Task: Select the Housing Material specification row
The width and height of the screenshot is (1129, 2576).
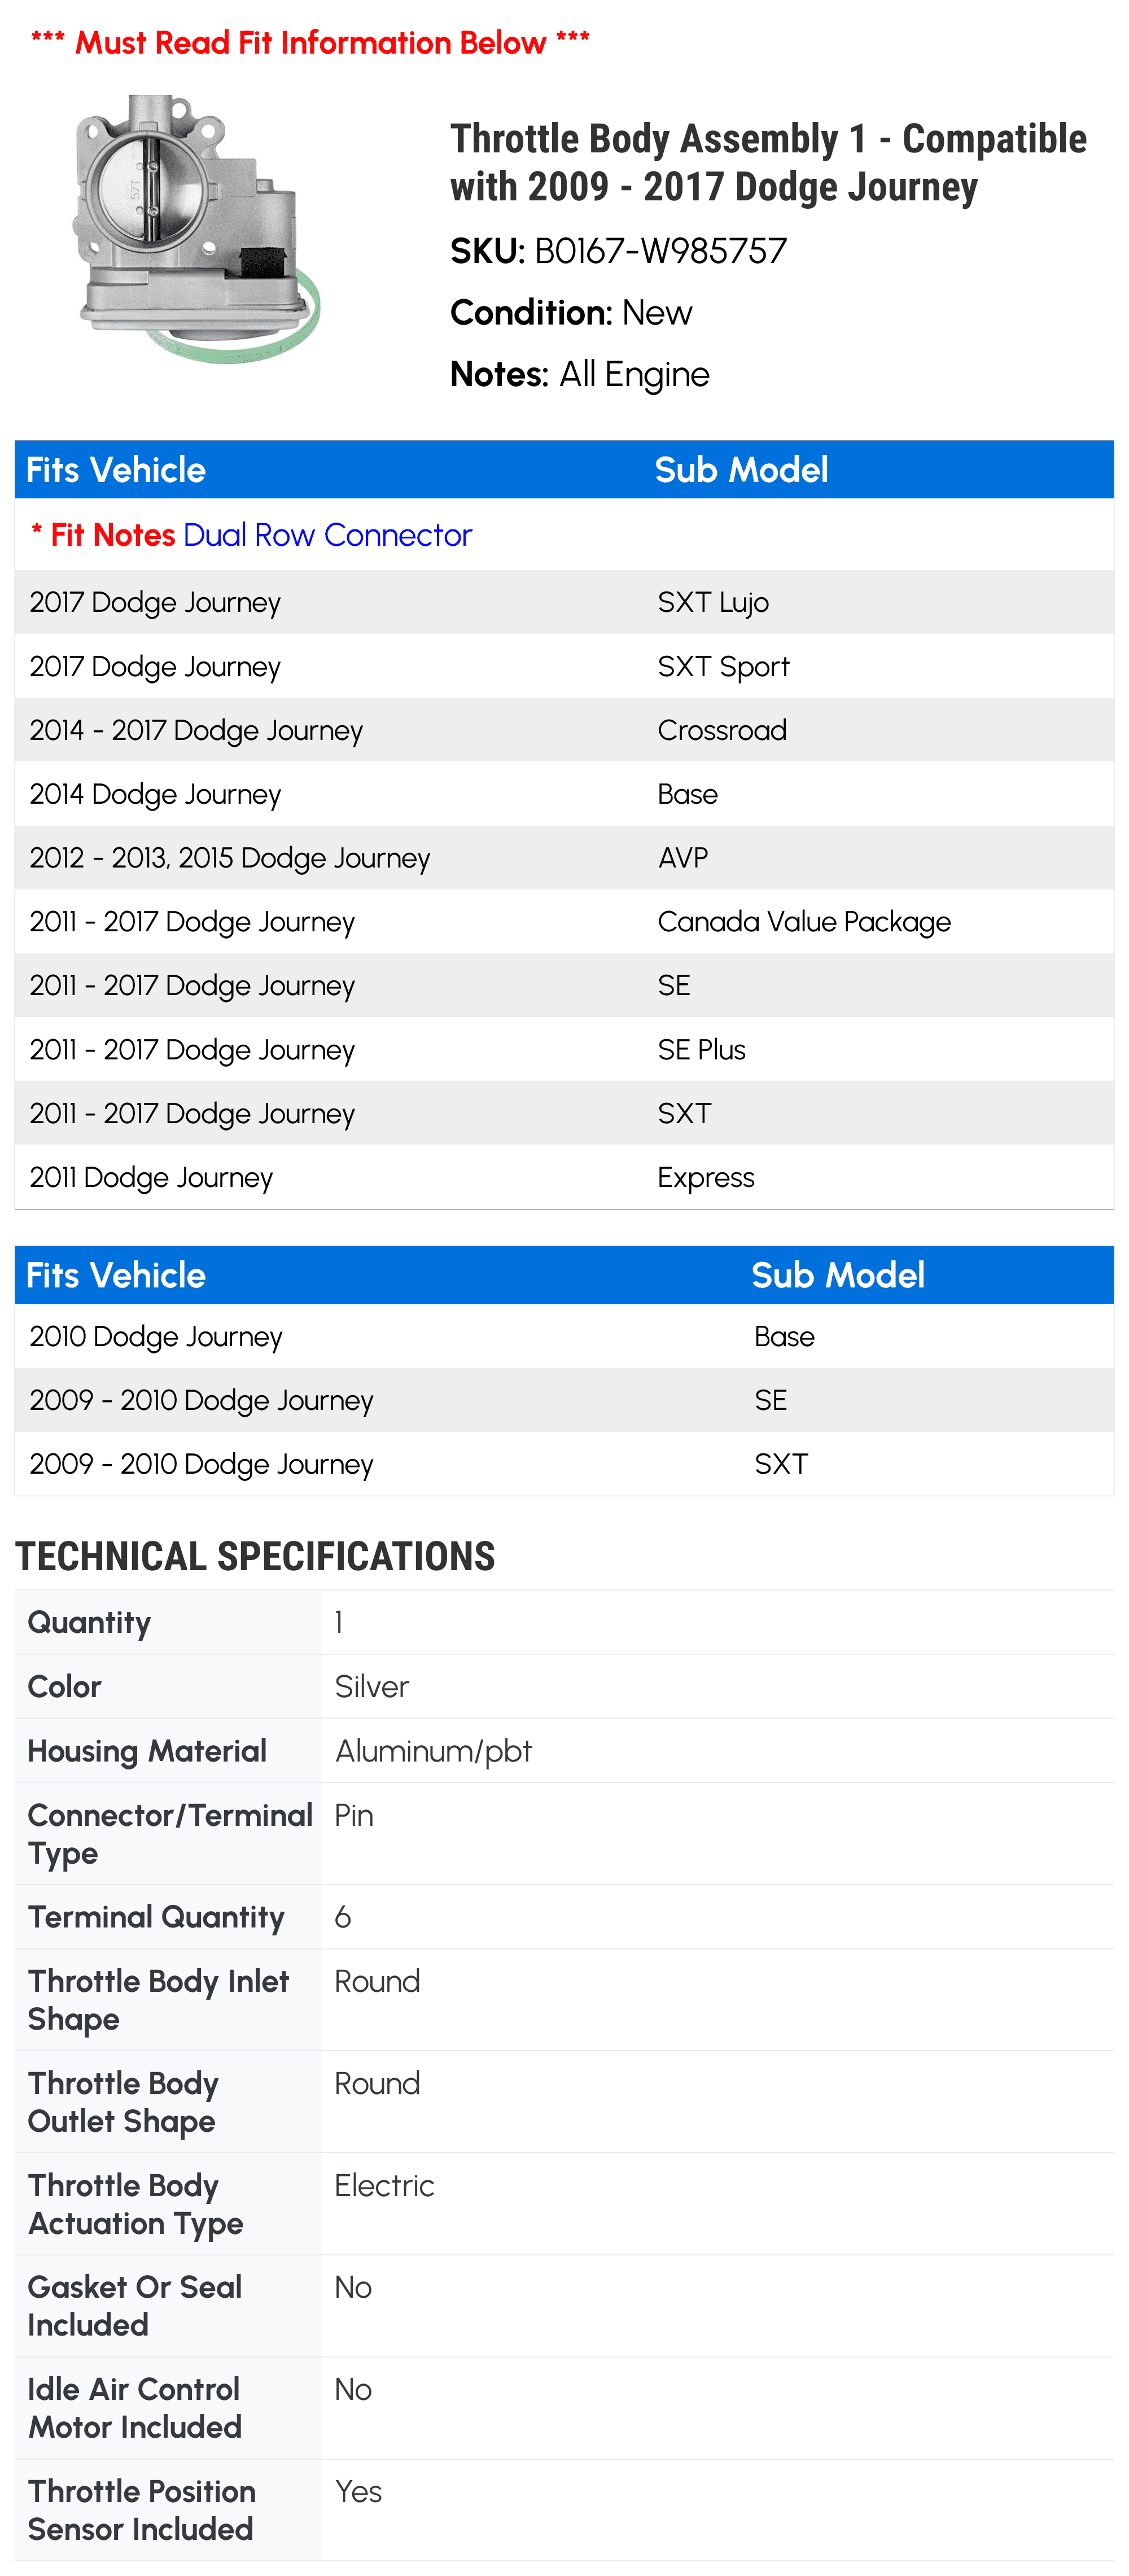Action: (564, 1751)
